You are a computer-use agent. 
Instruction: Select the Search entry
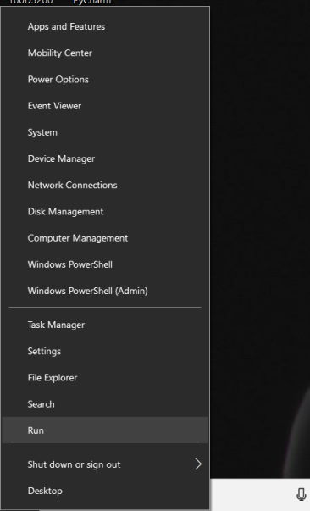click(x=105, y=403)
